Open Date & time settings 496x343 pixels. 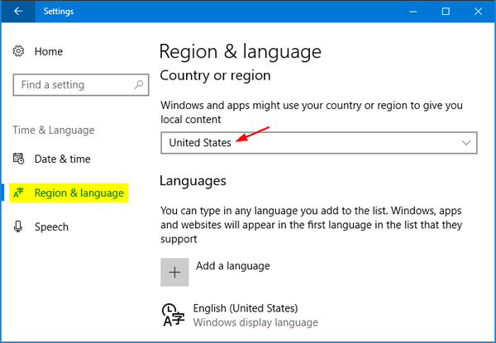[62, 159]
